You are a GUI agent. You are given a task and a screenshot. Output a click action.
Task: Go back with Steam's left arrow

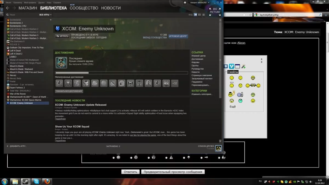point(8,8)
